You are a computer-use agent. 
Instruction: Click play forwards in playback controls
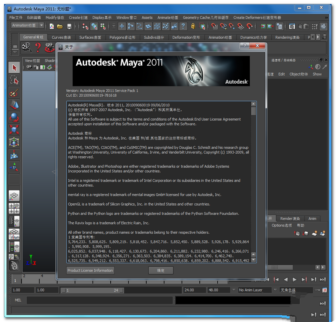294,280
